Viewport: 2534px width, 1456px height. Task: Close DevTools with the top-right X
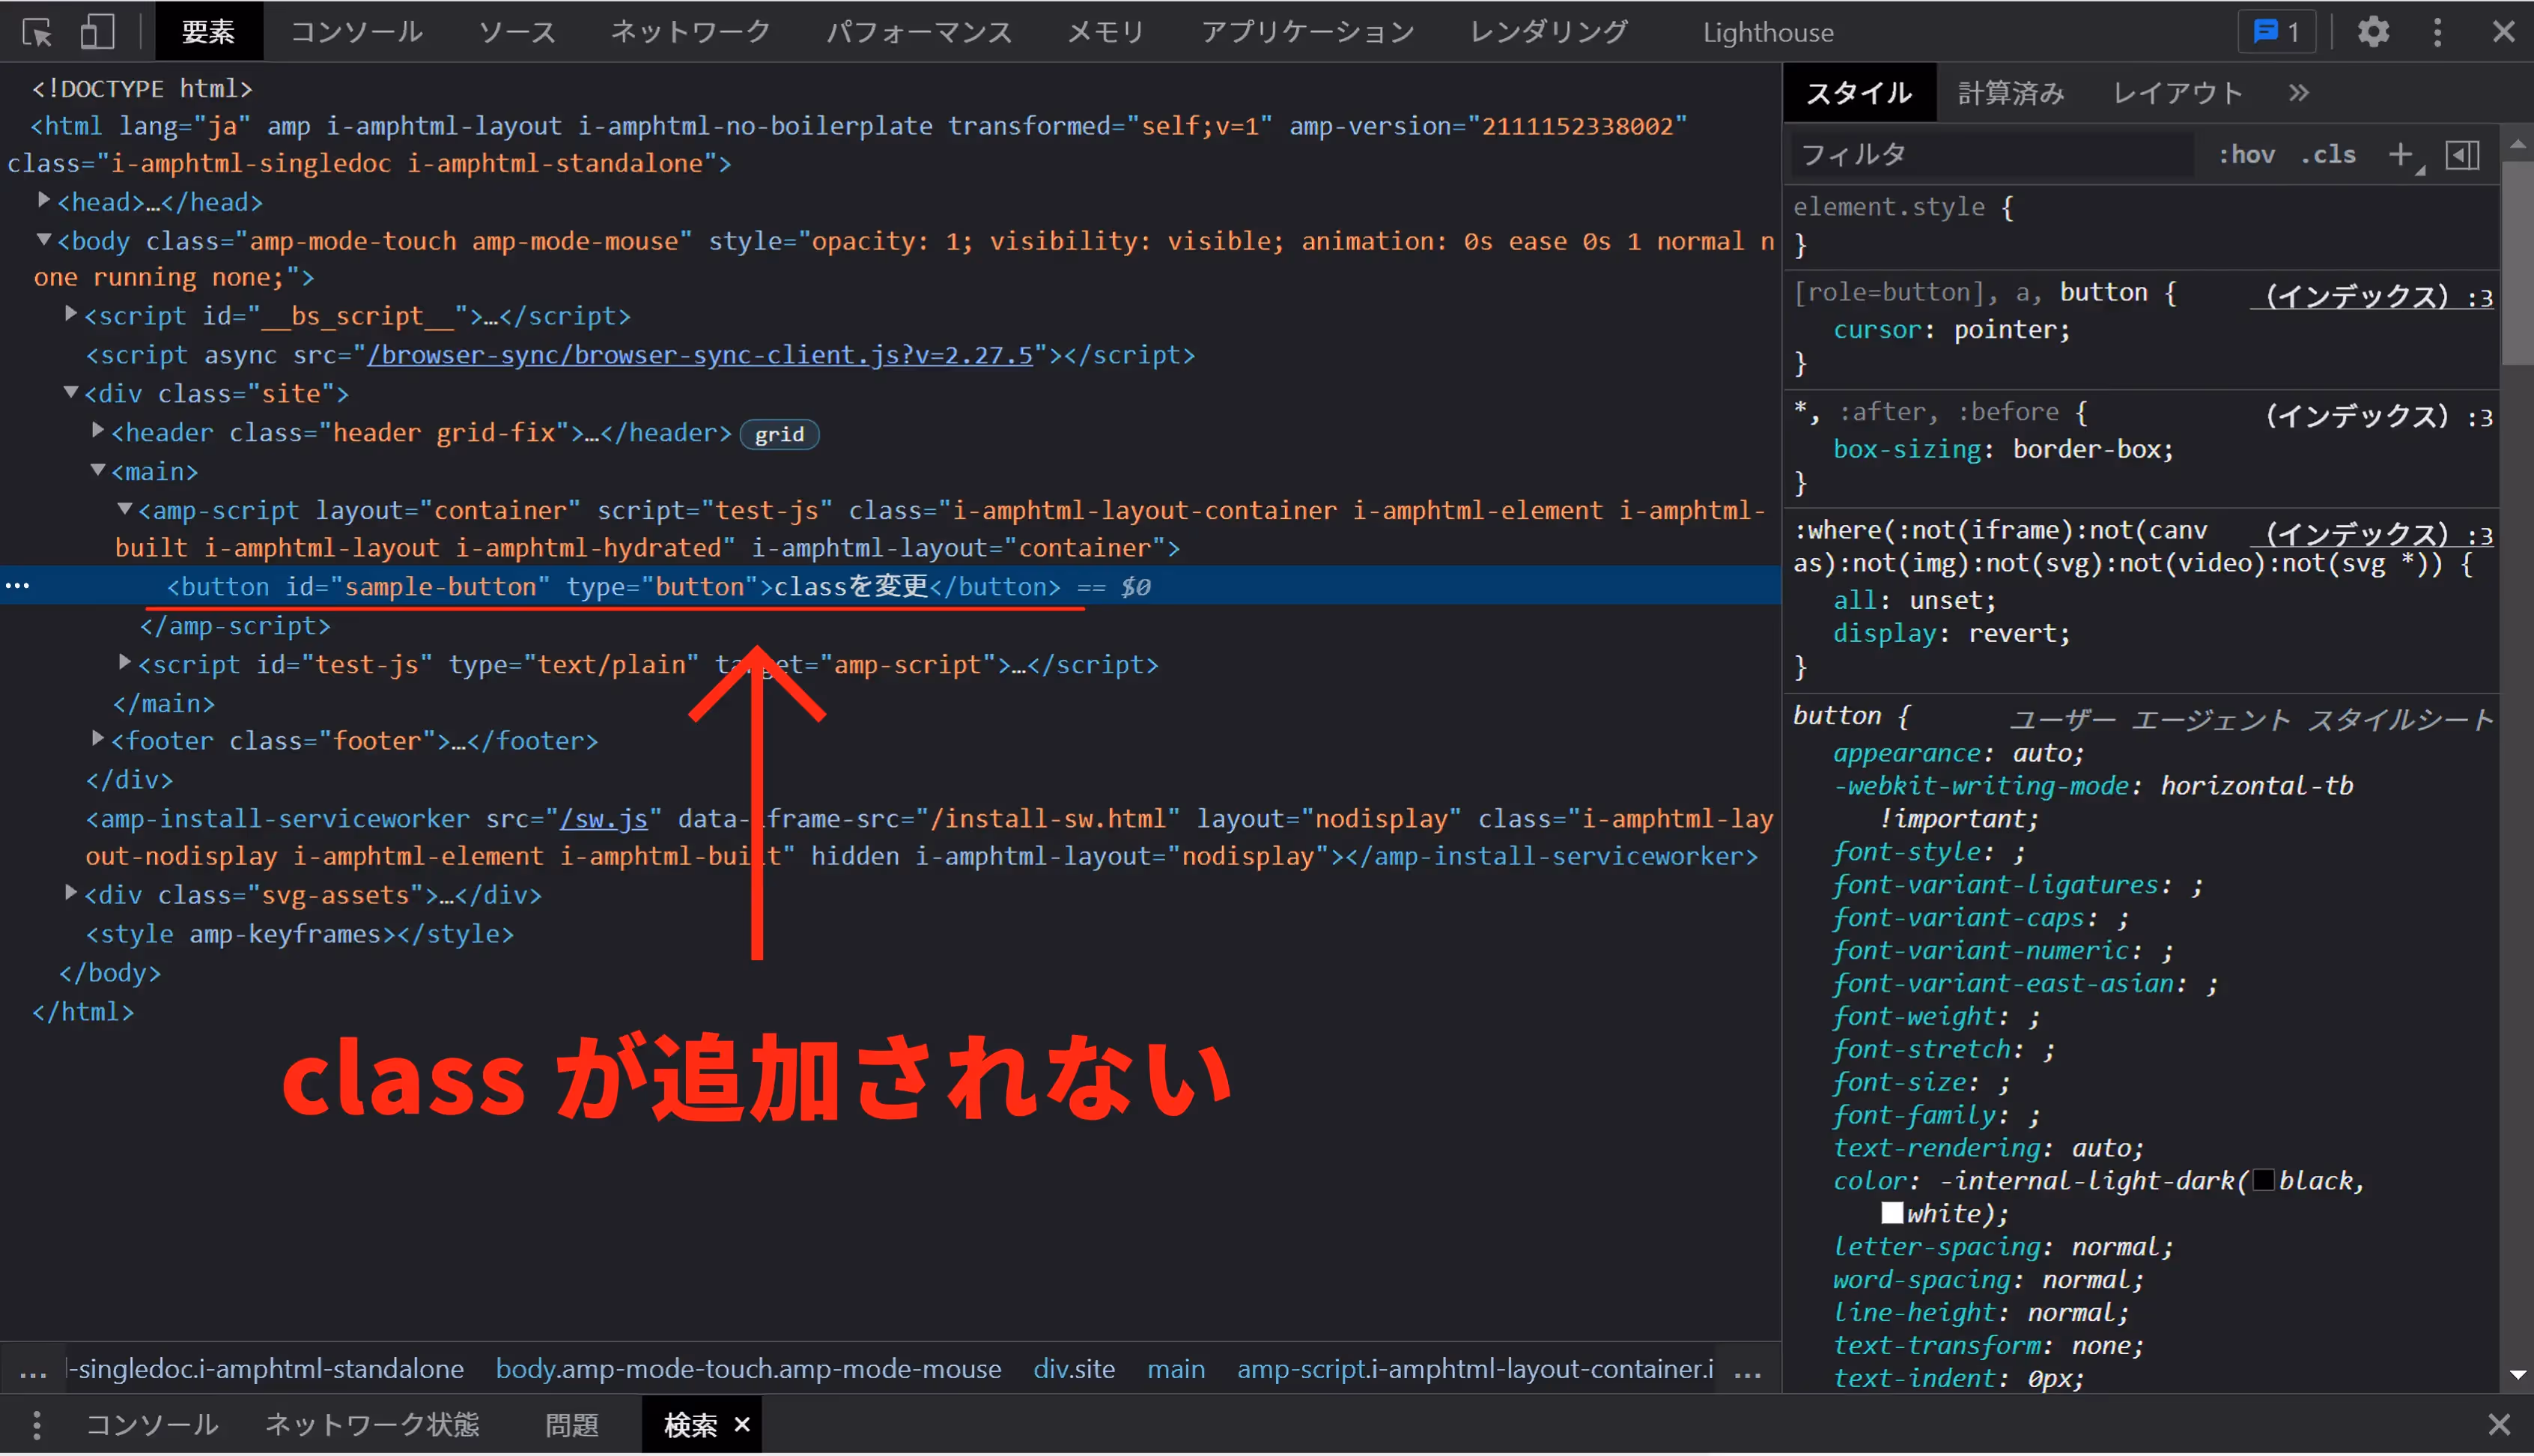click(x=2503, y=32)
